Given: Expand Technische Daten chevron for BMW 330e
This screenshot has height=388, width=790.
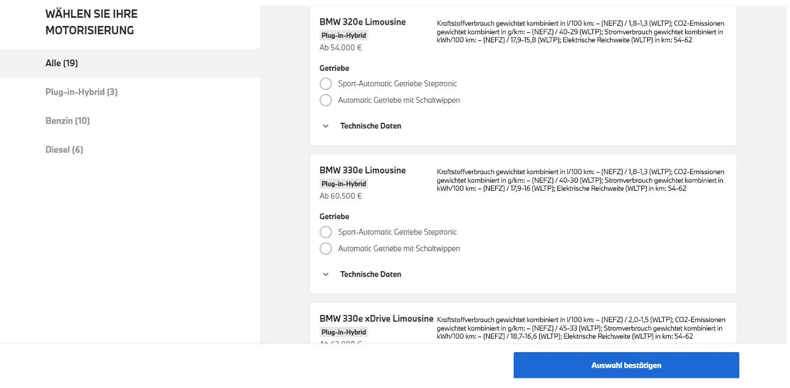Looking at the screenshot, I should [325, 274].
